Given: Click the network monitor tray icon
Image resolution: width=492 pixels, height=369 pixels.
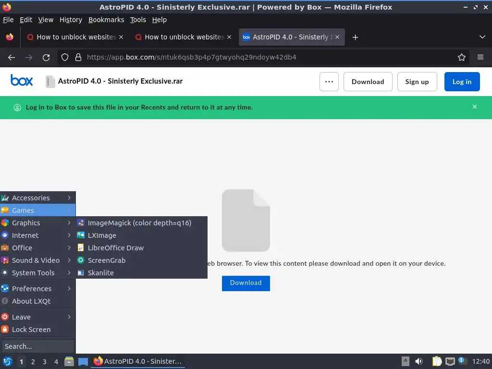Looking at the screenshot, I should pyautogui.click(x=450, y=361).
